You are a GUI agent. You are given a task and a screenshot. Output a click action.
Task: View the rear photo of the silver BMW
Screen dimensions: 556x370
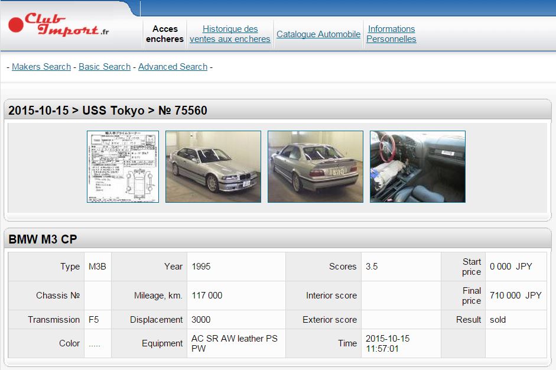tap(316, 167)
